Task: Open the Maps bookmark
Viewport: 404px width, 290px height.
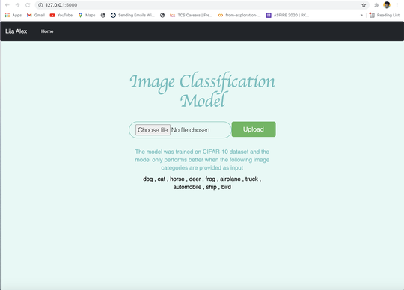Action: (87, 15)
